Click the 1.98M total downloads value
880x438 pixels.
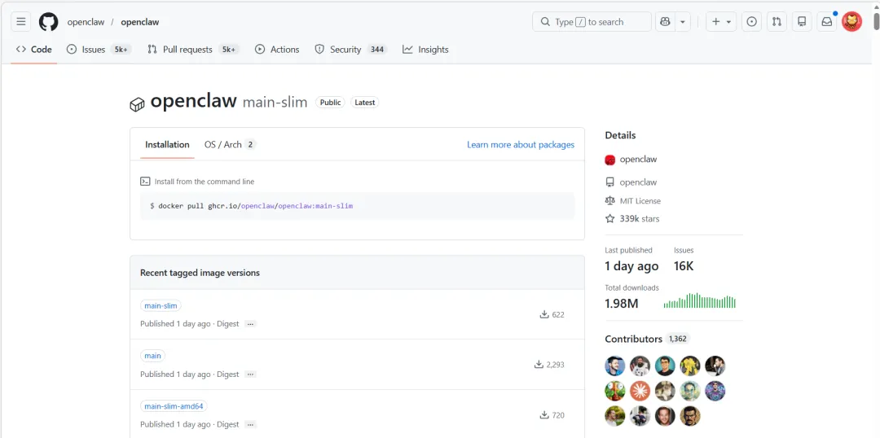point(621,304)
